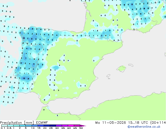Click the Ibiza island outline on the map

point(108,76)
